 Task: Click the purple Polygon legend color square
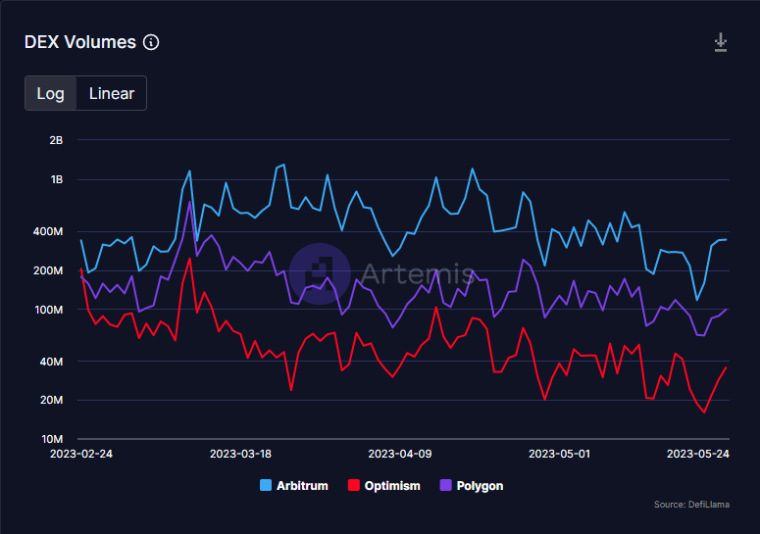(445, 486)
